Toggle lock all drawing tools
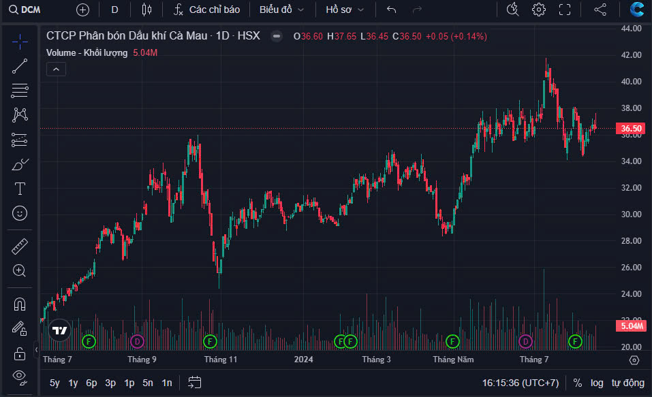This screenshot has width=652, height=397. 20,352
